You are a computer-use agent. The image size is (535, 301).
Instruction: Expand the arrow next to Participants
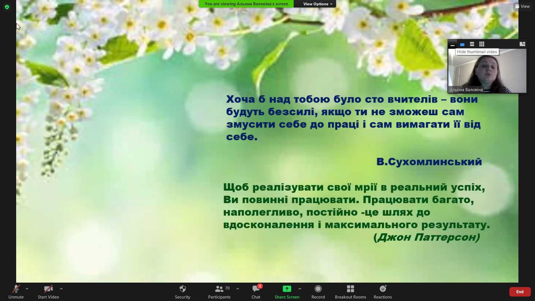pyautogui.click(x=238, y=289)
